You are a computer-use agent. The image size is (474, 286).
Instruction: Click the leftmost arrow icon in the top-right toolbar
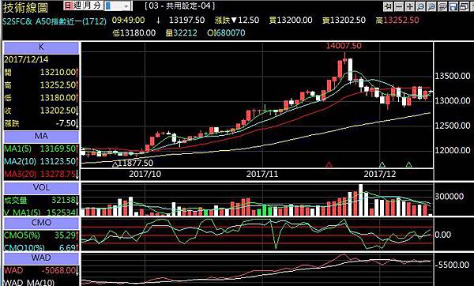point(388,6)
